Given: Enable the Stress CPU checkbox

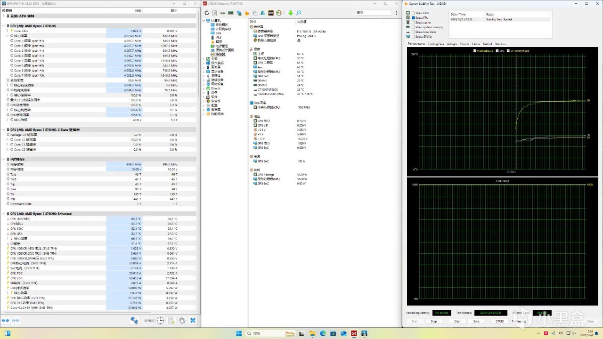Looking at the screenshot, I should click(x=414, y=13).
